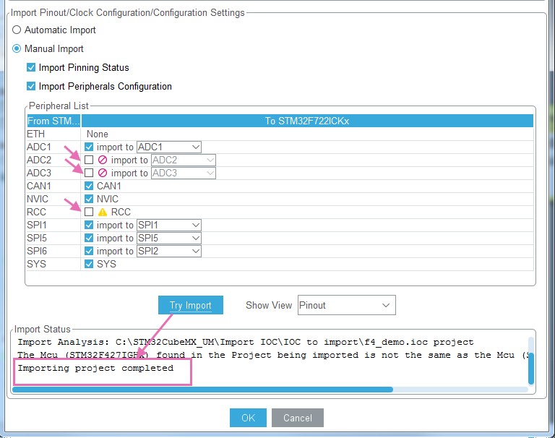Click the RCC source peripheral label
Screen dimensions: 555x438
[x=36, y=212]
